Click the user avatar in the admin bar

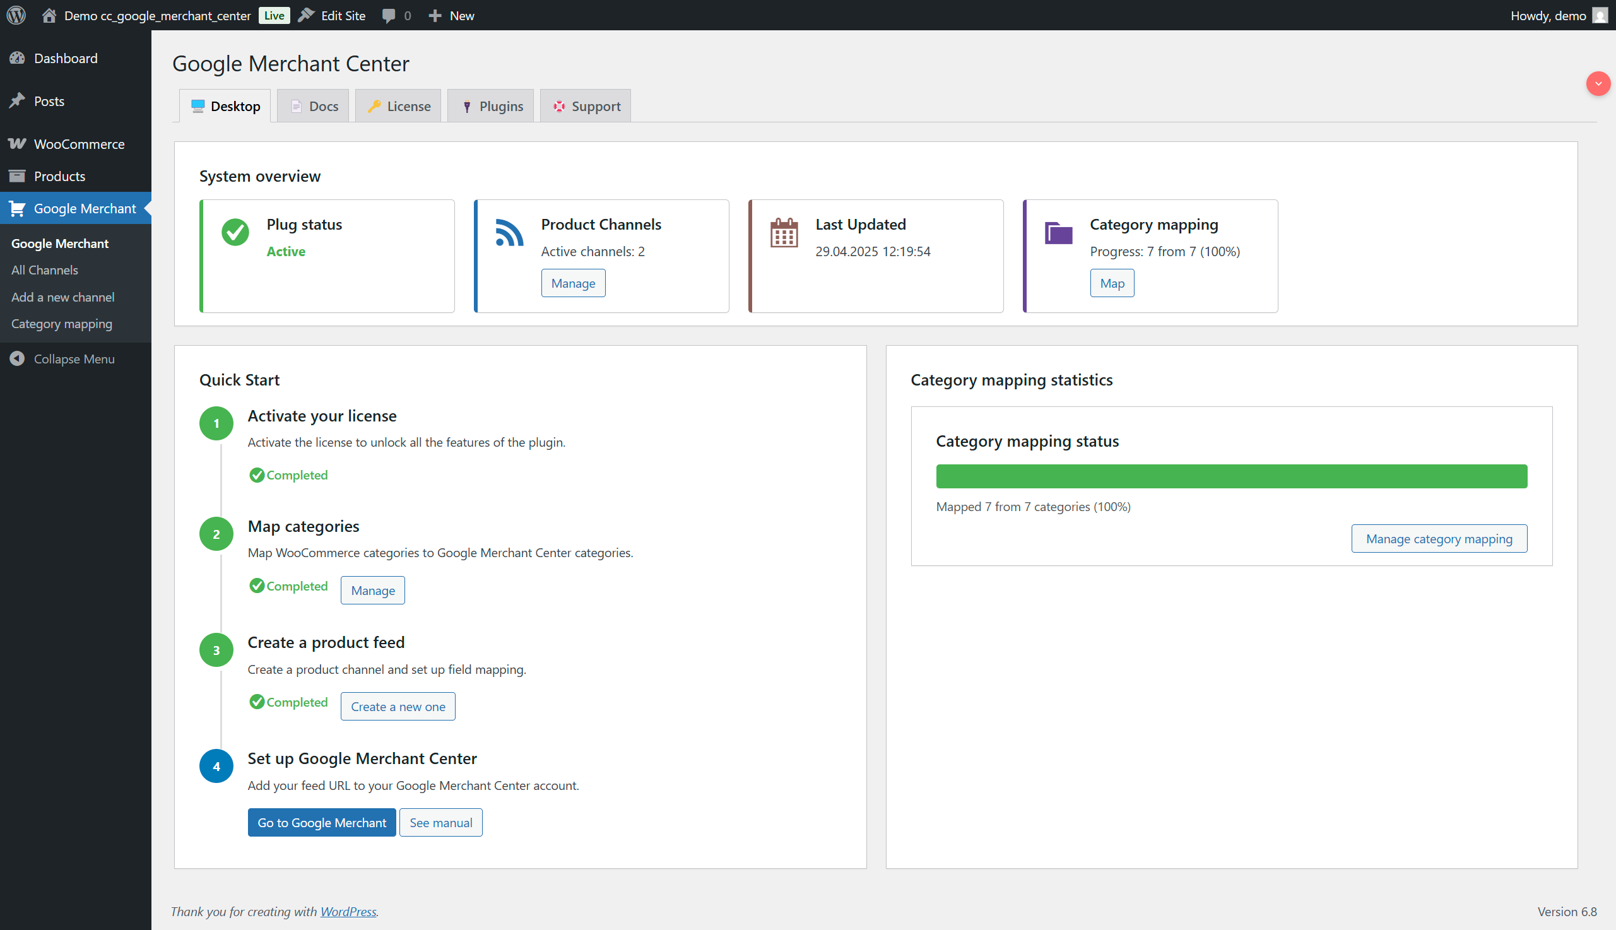pos(1600,15)
